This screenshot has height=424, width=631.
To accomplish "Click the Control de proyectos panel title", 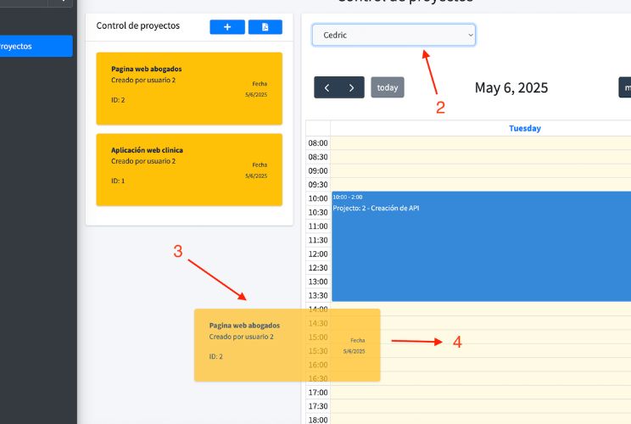I will (138, 25).
